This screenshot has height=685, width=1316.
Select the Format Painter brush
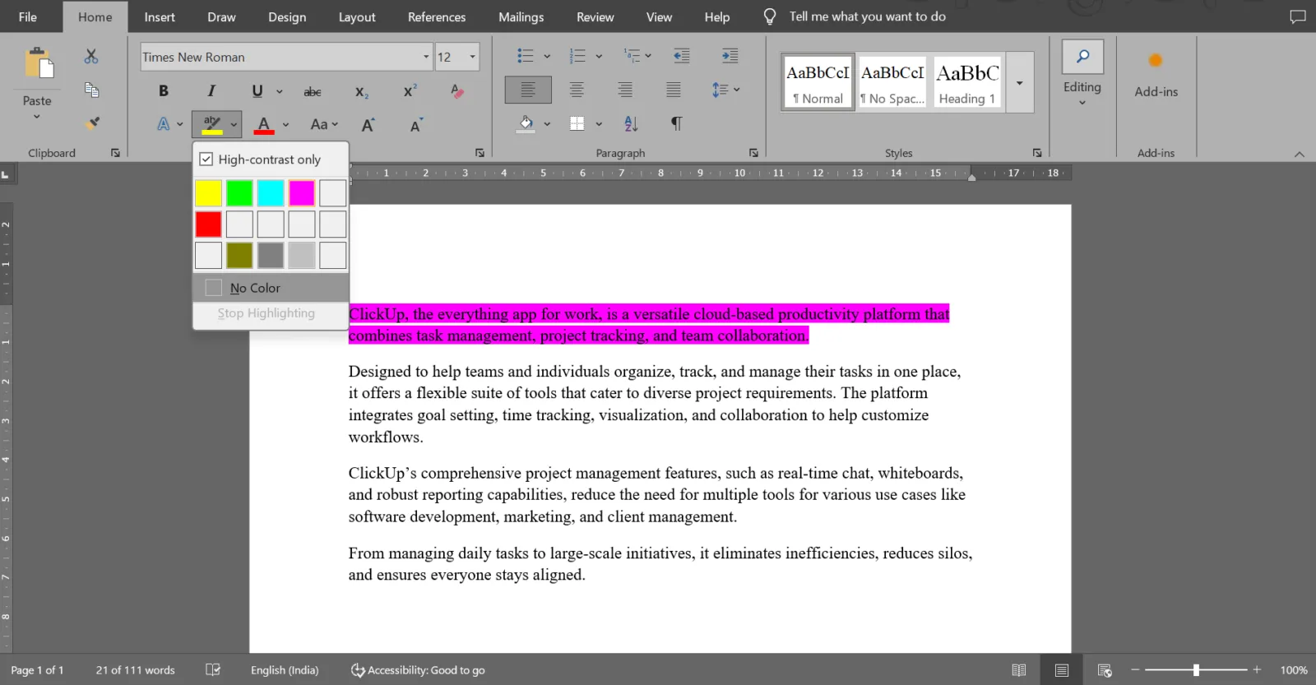pos(91,123)
